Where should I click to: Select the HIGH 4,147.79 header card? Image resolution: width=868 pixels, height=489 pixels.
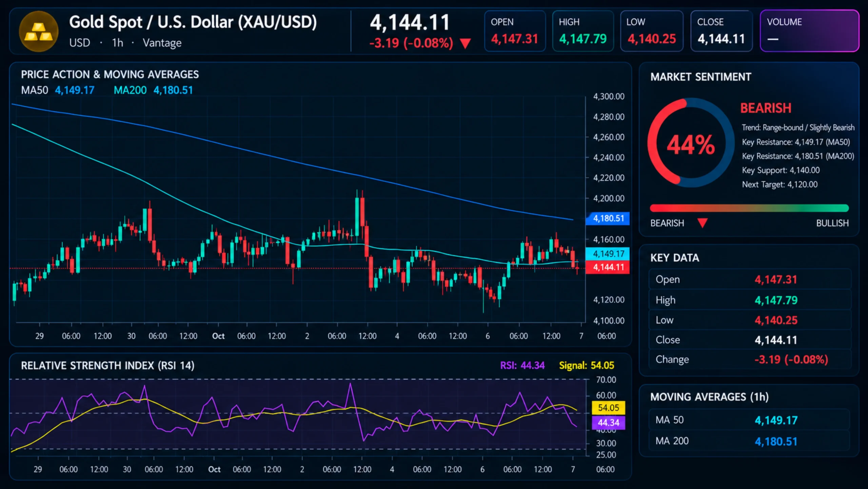coord(583,31)
